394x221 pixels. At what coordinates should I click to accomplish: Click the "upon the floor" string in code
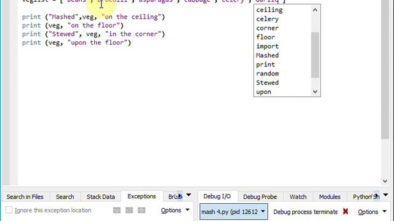tap(97, 42)
